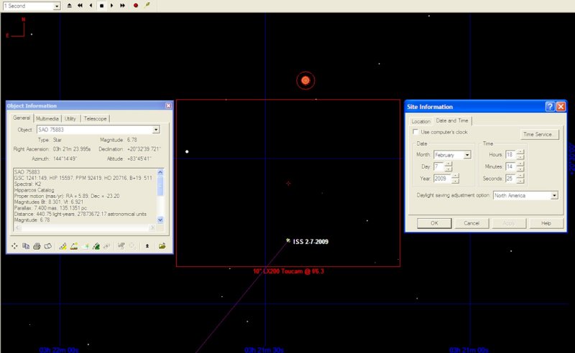Click scroll-up arrow in object details list
Screen dimensions: 575x353
[x=160, y=172]
